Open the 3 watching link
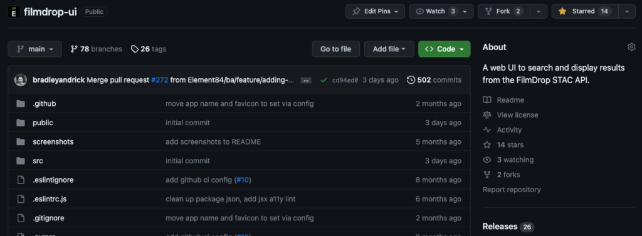The width and height of the screenshot is (642, 236). tap(508, 160)
